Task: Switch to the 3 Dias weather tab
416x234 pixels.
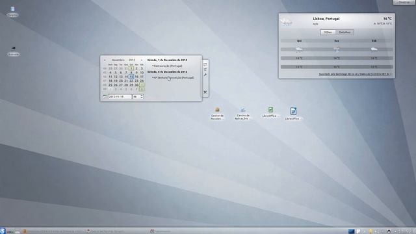Action: 328,32
